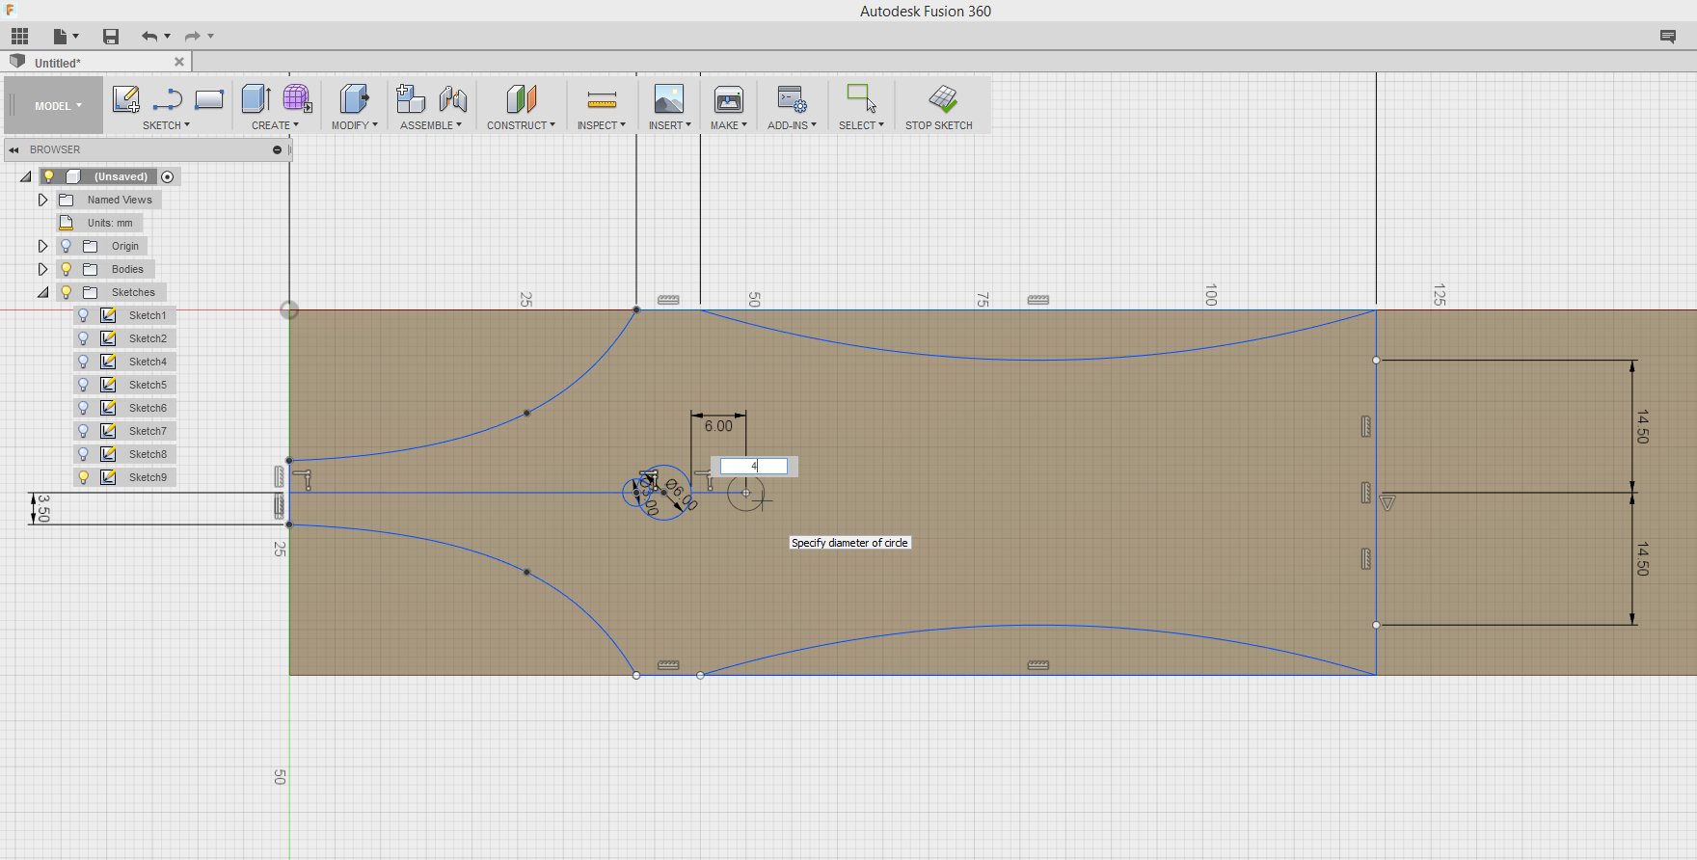Select the Create Form tool icon
Image resolution: width=1697 pixels, height=860 pixels.
click(x=297, y=98)
